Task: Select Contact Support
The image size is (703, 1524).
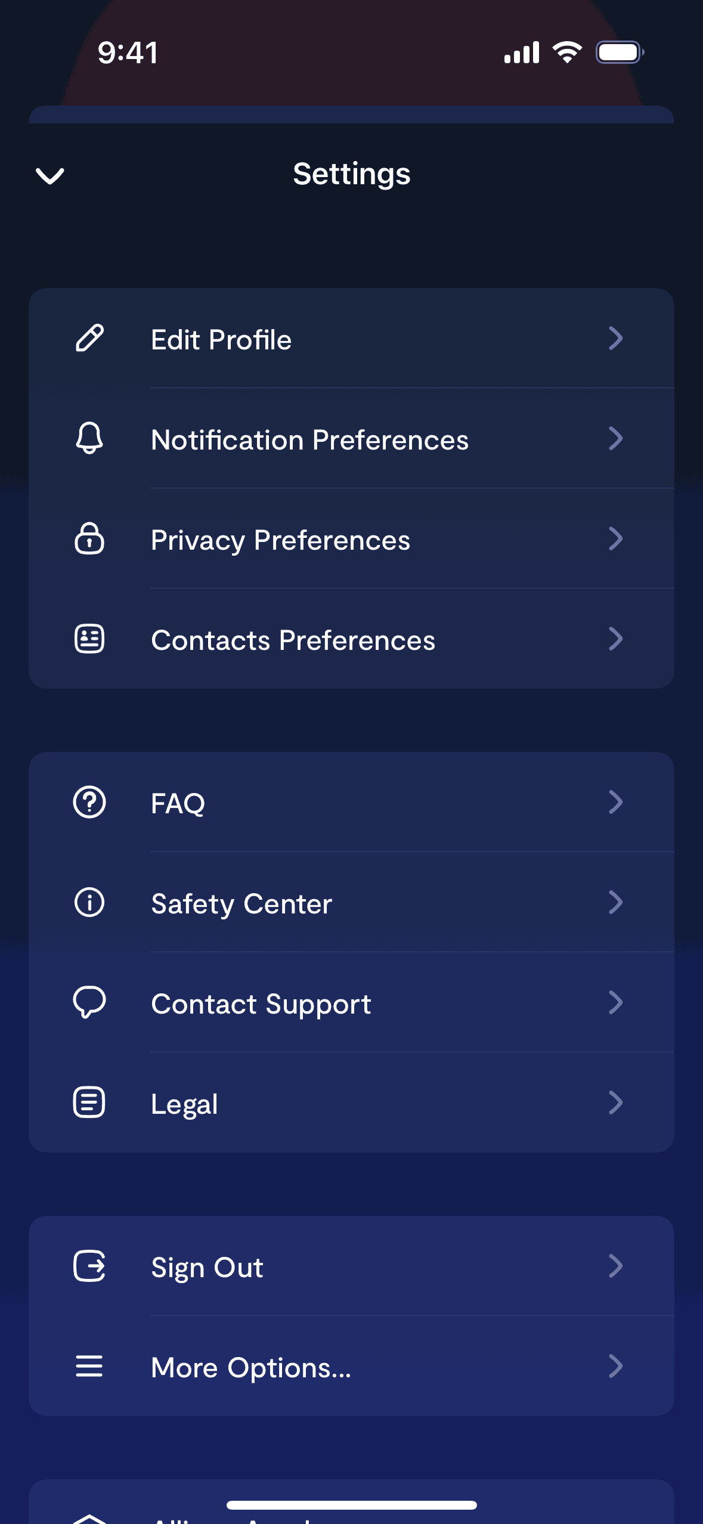Action: pyautogui.click(x=261, y=1004)
